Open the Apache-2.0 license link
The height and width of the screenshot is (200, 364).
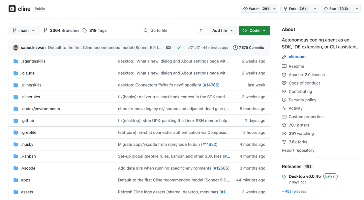click(307, 75)
